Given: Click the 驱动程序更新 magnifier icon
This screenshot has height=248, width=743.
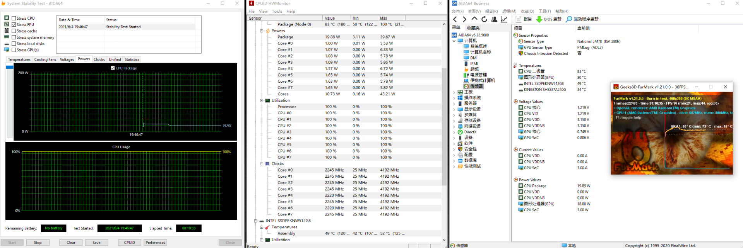Looking at the screenshot, I should coord(568,19).
